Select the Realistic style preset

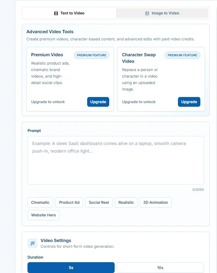(x=126, y=202)
